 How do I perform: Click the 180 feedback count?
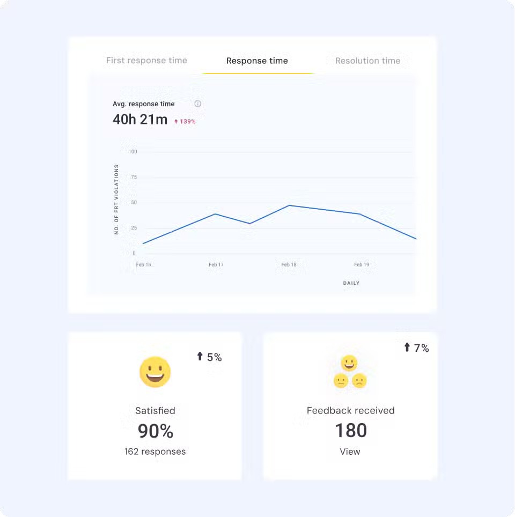coord(350,430)
